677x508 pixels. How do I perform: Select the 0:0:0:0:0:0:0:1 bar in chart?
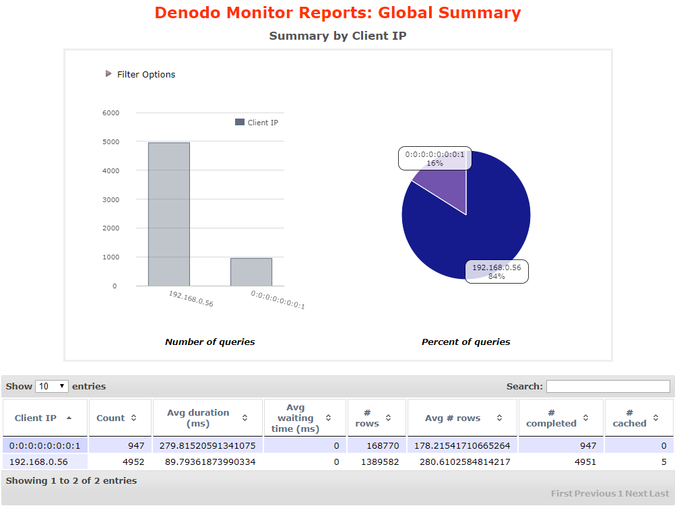251,272
